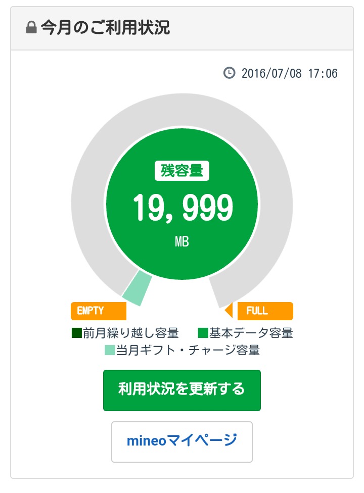Image resolution: width=364 pixels, height=493 pixels.
Task: Click the 19,999 remaining data number
Action: [x=182, y=208]
